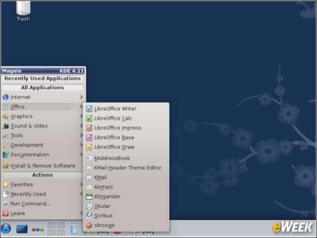Switch to the second virtual desktop in pager
This screenshot has height=238, width=317.
pos(61,225)
